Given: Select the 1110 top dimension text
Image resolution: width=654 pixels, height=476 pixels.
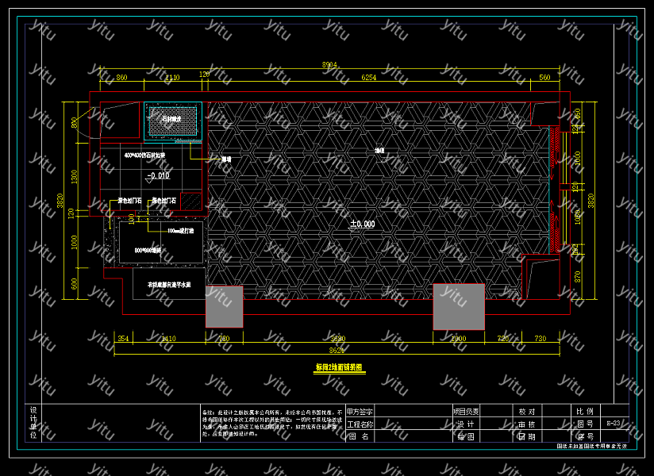Looking at the screenshot, I should 172,77.
